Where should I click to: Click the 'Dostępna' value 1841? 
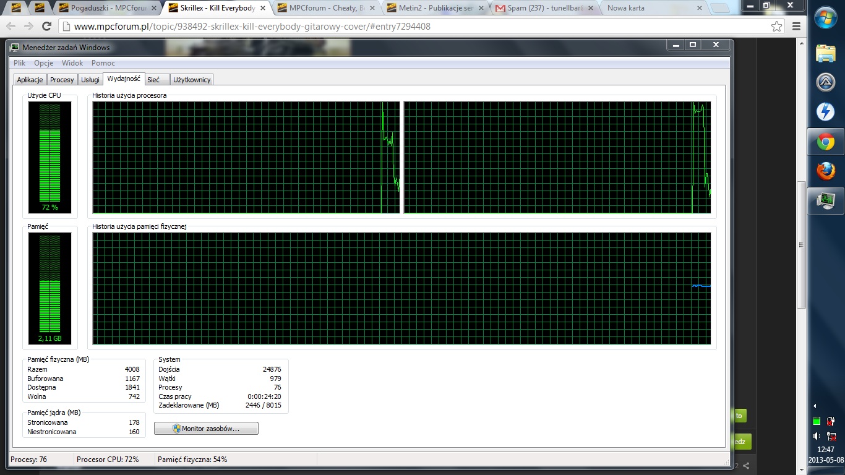[132, 387]
